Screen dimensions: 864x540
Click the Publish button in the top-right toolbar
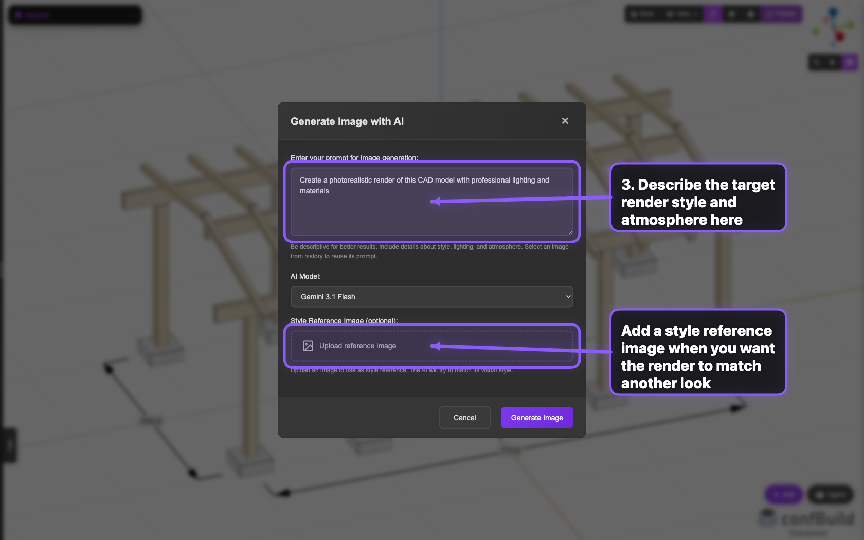(x=781, y=14)
